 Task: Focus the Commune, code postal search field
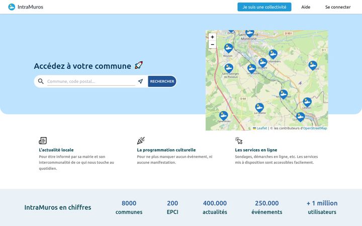coord(91,81)
